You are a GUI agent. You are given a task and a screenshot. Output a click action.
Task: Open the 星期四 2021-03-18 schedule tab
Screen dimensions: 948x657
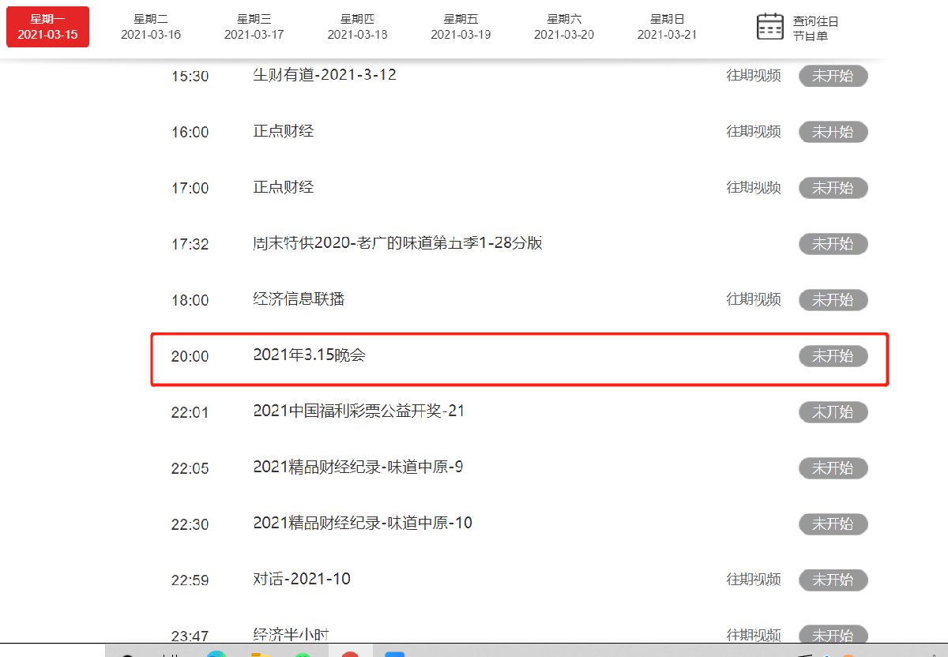[x=357, y=27]
